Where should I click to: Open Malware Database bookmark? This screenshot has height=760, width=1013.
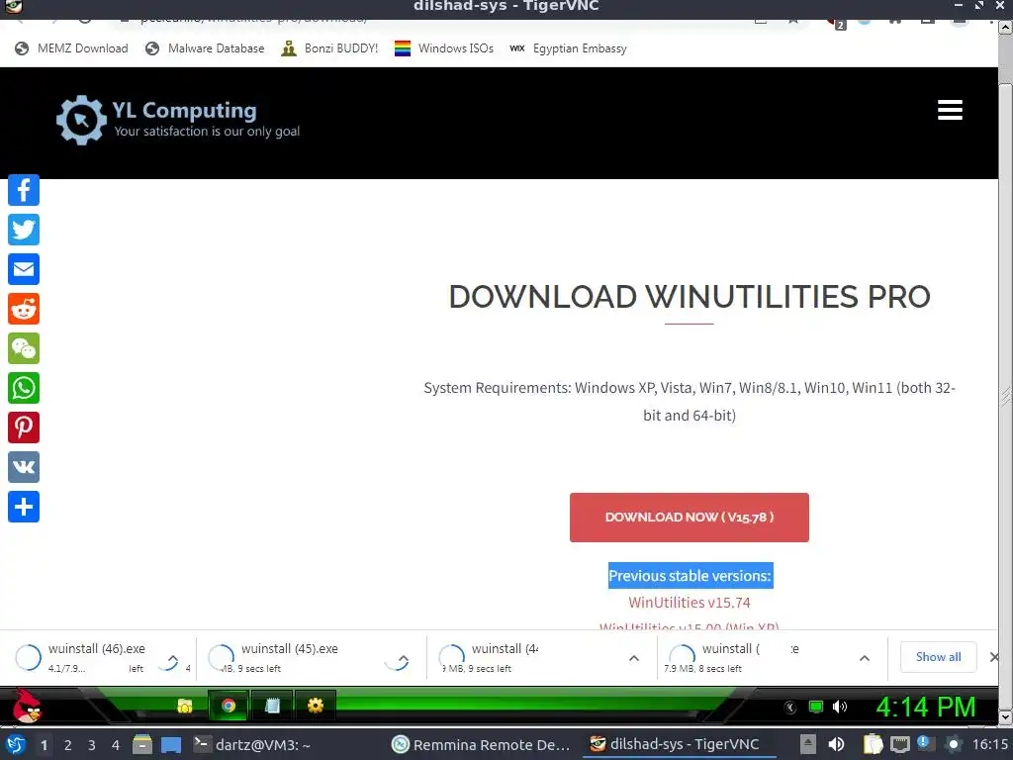click(205, 48)
